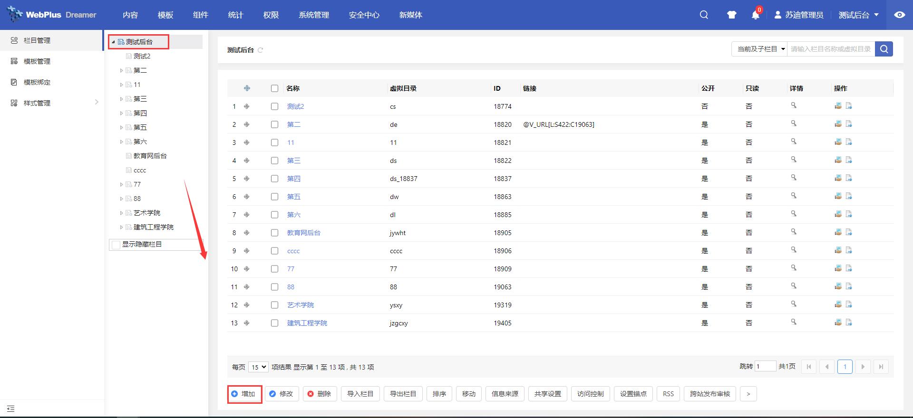Tick the checkbox for row 第二

pos(274,124)
